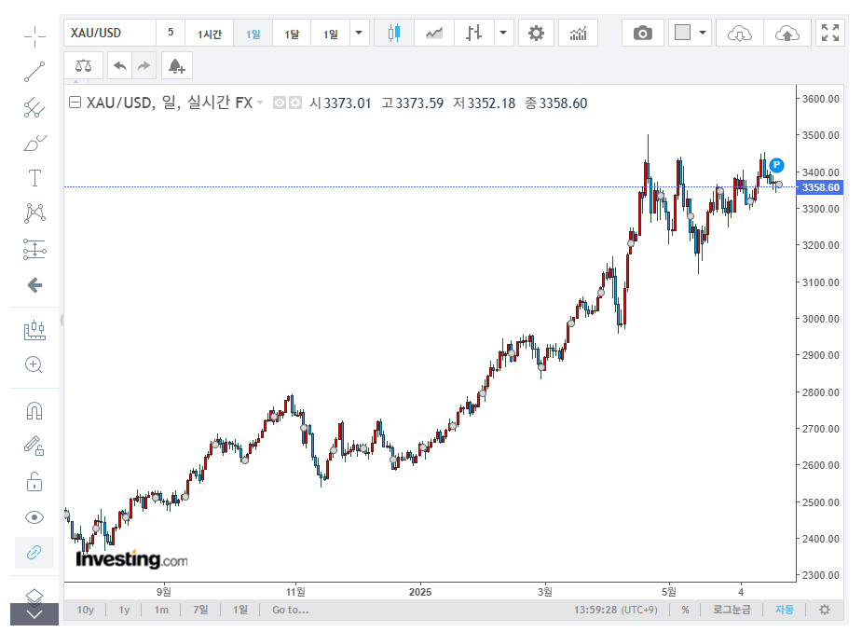Open the pitchfork drawing tool

click(34, 108)
